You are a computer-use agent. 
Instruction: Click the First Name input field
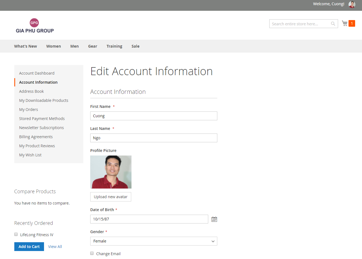[154, 116]
